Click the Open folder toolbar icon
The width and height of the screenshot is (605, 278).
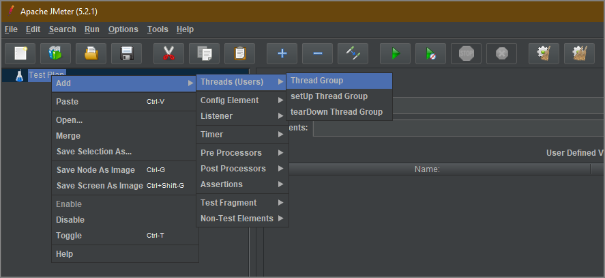pos(91,53)
